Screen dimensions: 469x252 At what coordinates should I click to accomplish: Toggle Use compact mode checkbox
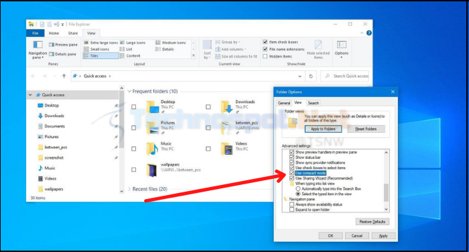[291, 173]
